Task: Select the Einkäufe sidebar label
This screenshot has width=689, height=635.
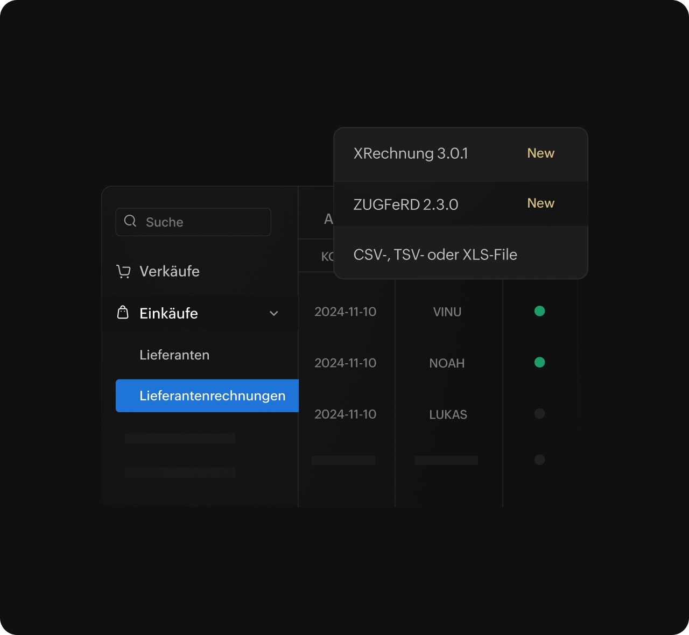Action: pyautogui.click(x=168, y=313)
